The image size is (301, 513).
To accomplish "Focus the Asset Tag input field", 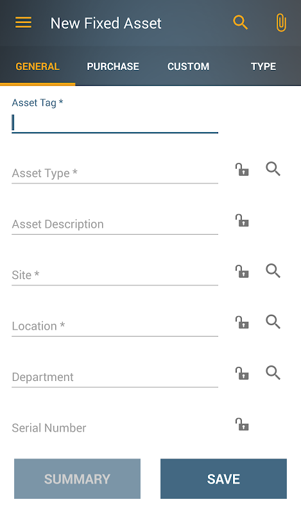I will pyautogui.click(x=115, y=123).
